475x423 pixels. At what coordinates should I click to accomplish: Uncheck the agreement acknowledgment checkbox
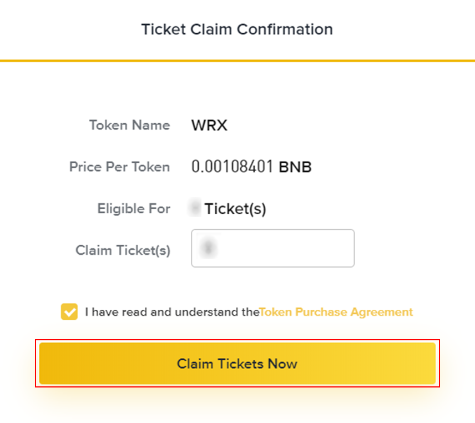point(69,312)
